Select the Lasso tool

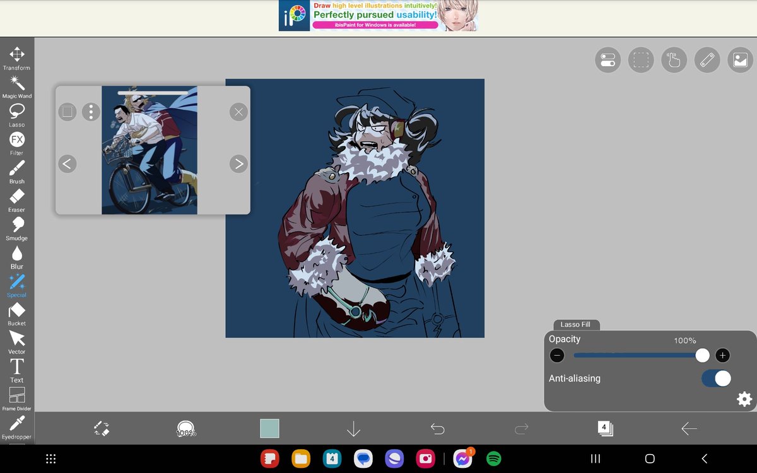coord(17,115)
